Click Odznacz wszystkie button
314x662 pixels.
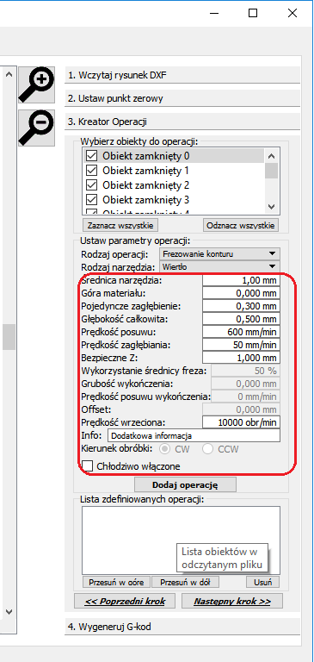241,226
